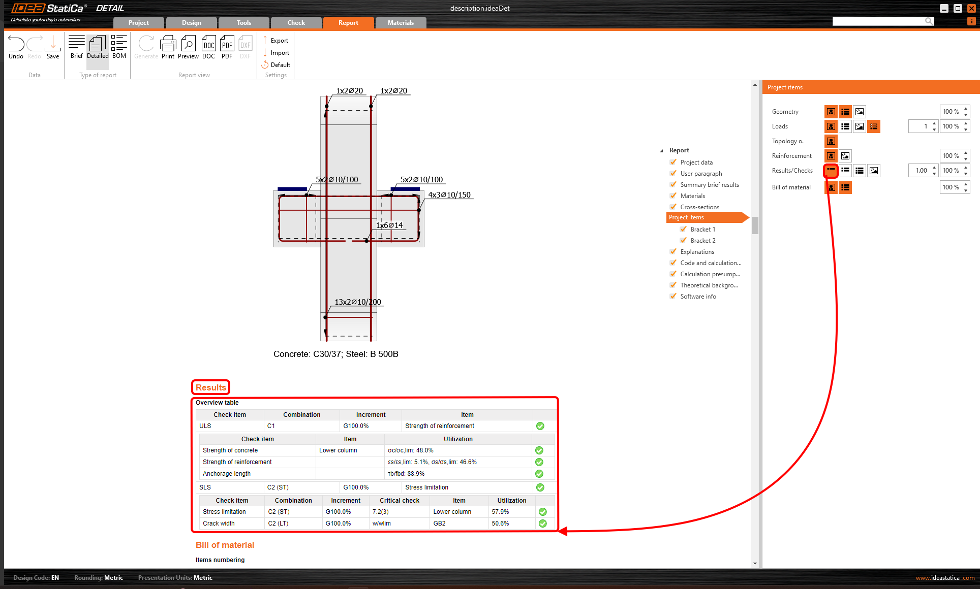Collapse the Report tree node

point(661,151)
